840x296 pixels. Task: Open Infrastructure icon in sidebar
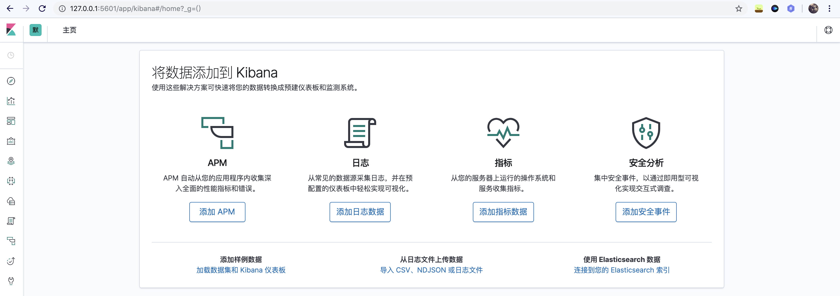click(11, 201)
